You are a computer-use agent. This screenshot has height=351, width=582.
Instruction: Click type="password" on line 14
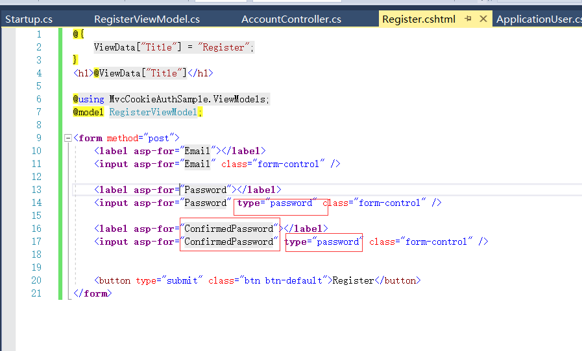tap(277, 203)
